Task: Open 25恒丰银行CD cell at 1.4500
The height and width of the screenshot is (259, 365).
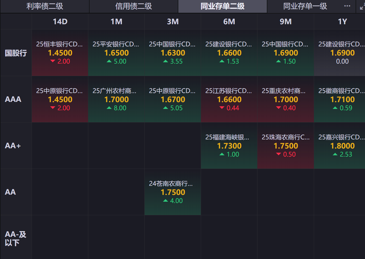Action: click(60, 53)
